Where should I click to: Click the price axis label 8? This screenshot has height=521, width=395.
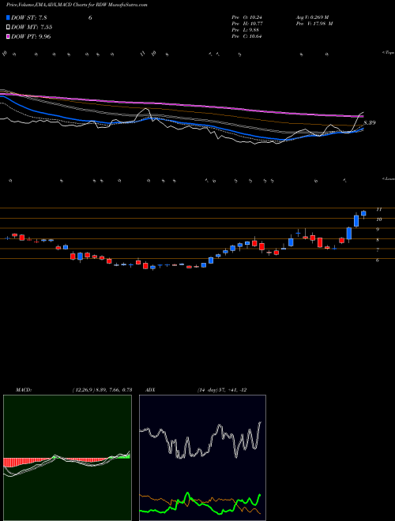378,240
